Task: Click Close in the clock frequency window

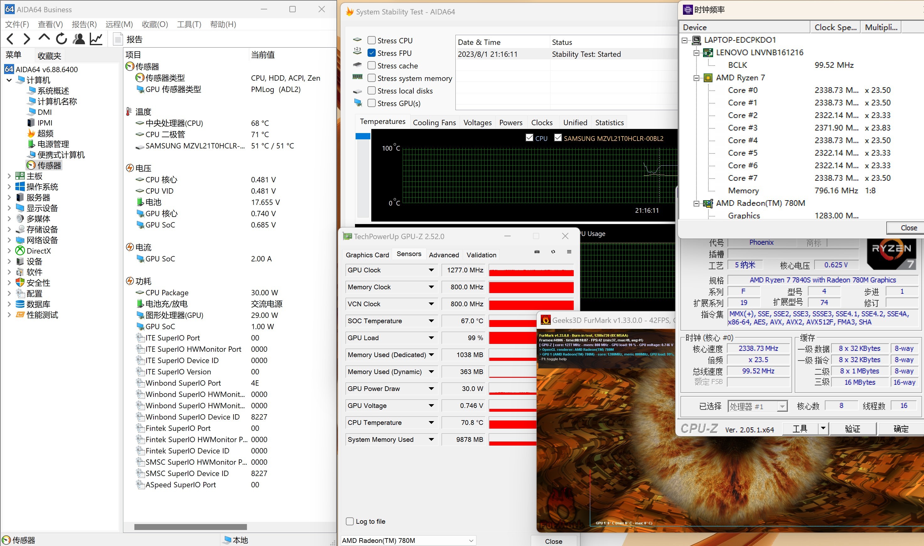Action: tap(908, 228)
